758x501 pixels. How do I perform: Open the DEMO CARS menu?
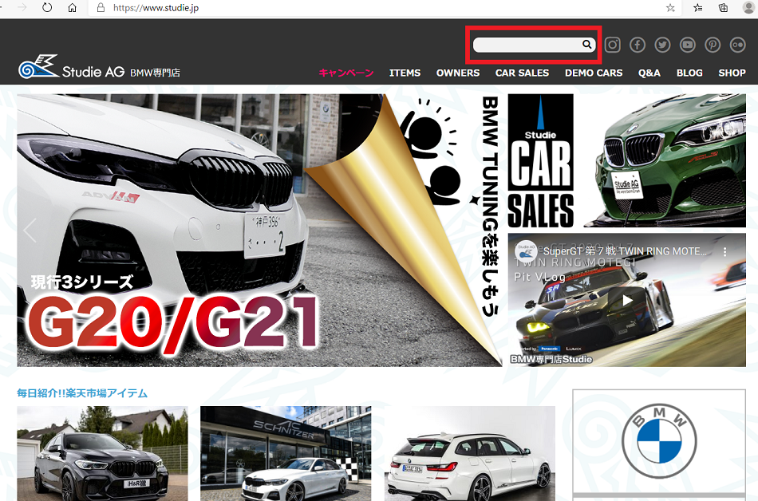(594, 73)
